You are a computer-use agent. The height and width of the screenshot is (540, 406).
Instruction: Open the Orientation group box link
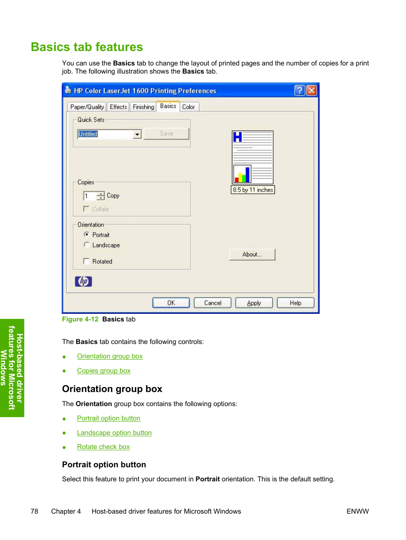[110, 356]
